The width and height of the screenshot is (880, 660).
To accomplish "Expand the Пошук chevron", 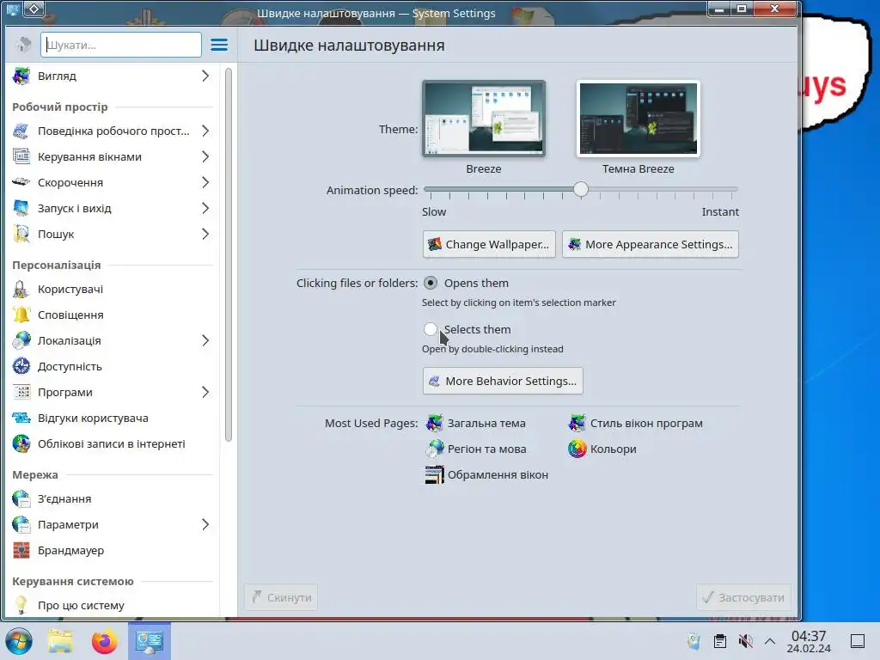I will tap(205, 234).
